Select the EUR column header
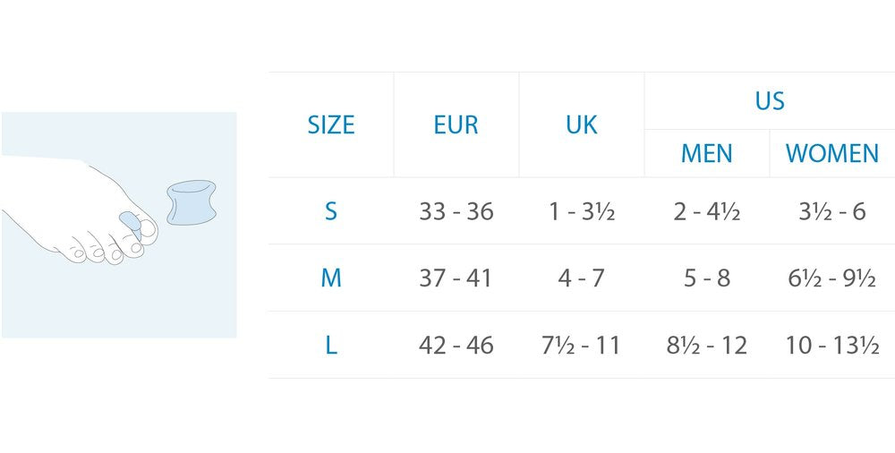The width and height of the screenshot is (895, 453). (456, 124)
